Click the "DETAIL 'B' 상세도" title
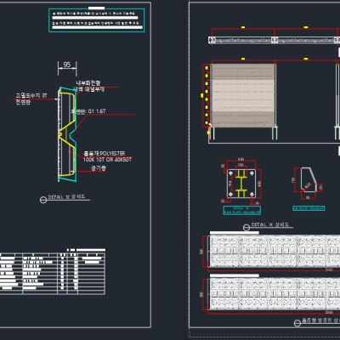The height and width of the screenshot is (340, 340). 66,196
